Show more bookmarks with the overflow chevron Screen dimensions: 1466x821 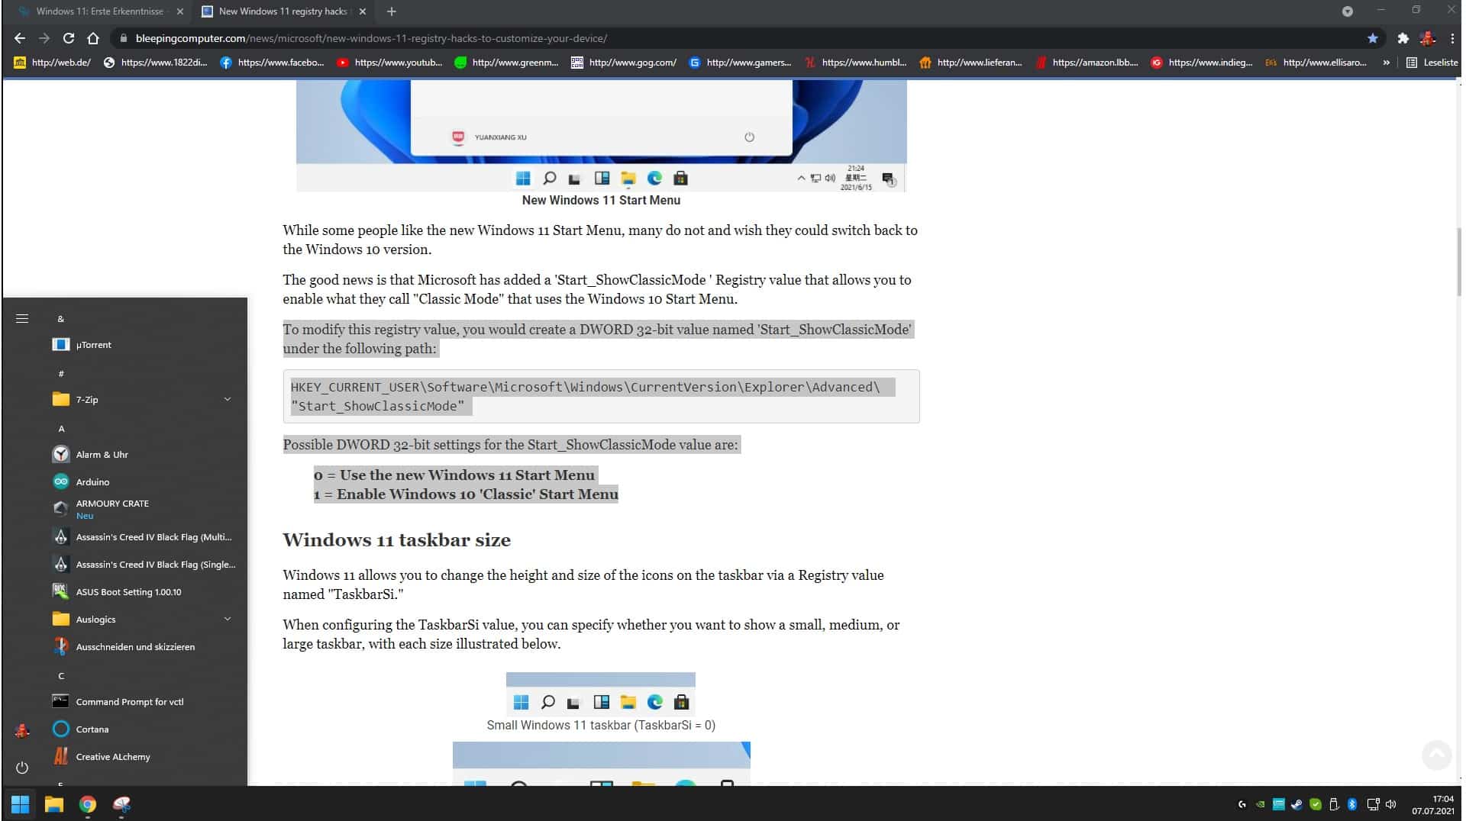pyautogui.click(x=1386, y=63)
